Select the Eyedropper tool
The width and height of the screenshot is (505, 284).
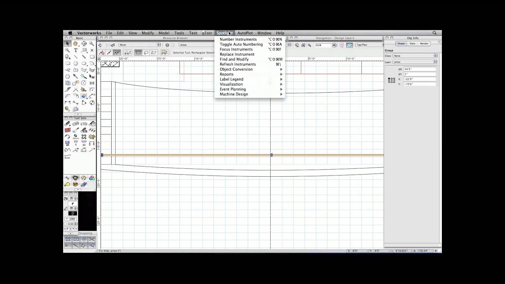pyautogui.click(x=75, y=76)
